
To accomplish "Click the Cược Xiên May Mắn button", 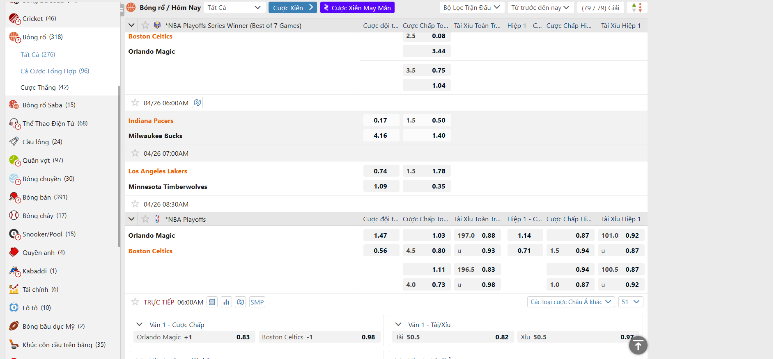I will (x=357, y=7).
